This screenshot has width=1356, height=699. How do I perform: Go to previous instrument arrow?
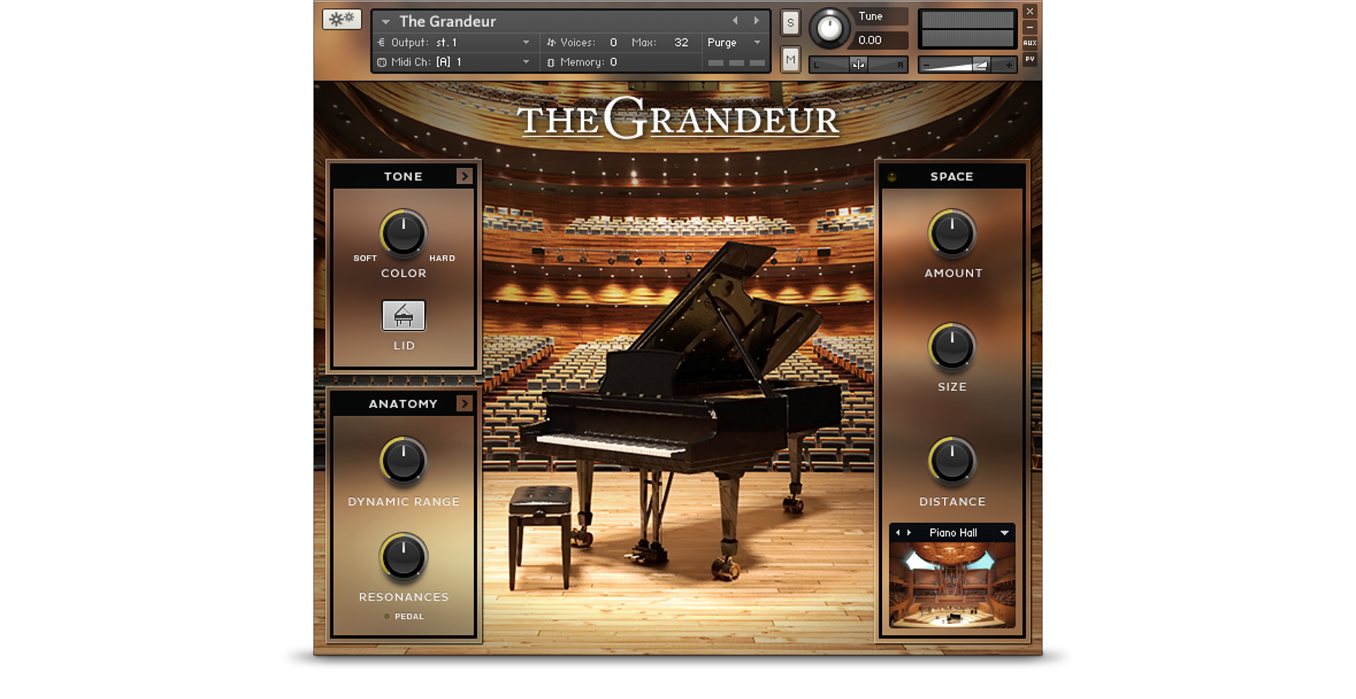(x=735, y=21)
